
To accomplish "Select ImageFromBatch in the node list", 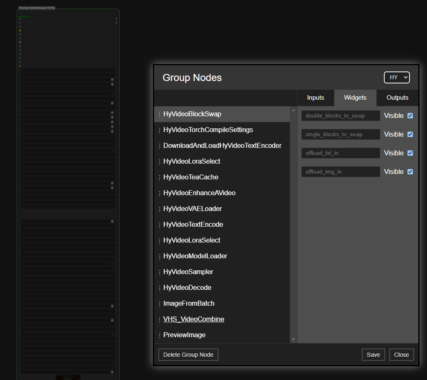I will 222,304.
